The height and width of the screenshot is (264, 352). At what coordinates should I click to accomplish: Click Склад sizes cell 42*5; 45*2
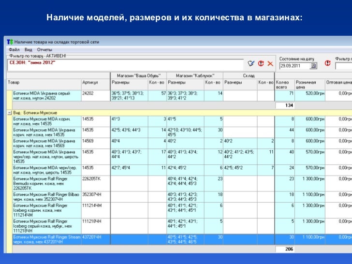pos(240,170)
